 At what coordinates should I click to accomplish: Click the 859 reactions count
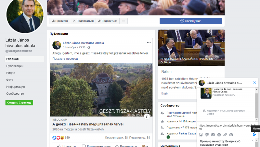tap(67, 138)
